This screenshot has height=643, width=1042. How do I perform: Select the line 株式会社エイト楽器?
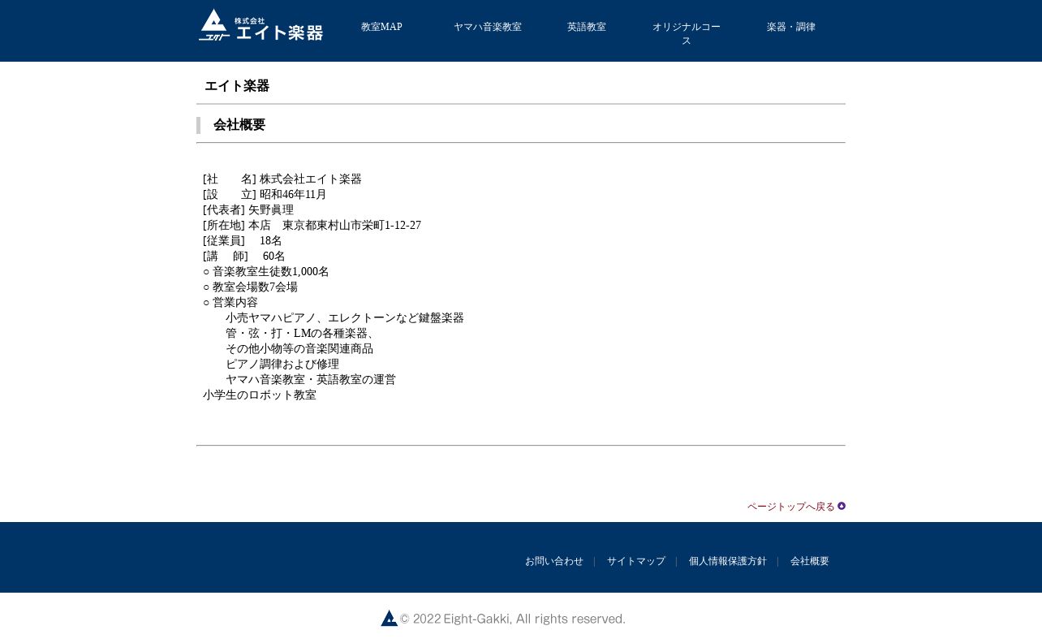(311, 179)
